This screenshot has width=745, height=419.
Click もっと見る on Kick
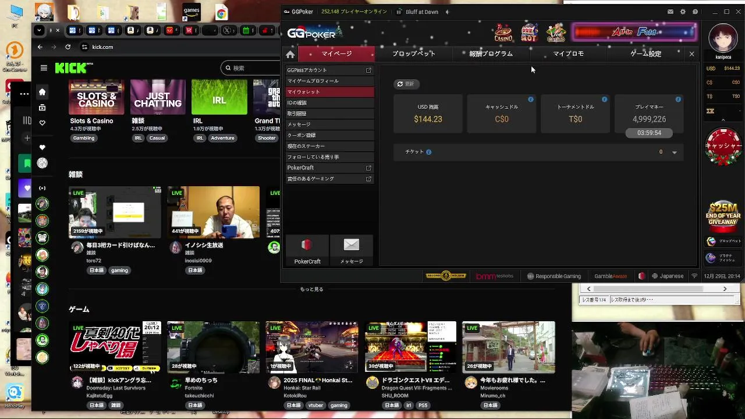point(311,289)
